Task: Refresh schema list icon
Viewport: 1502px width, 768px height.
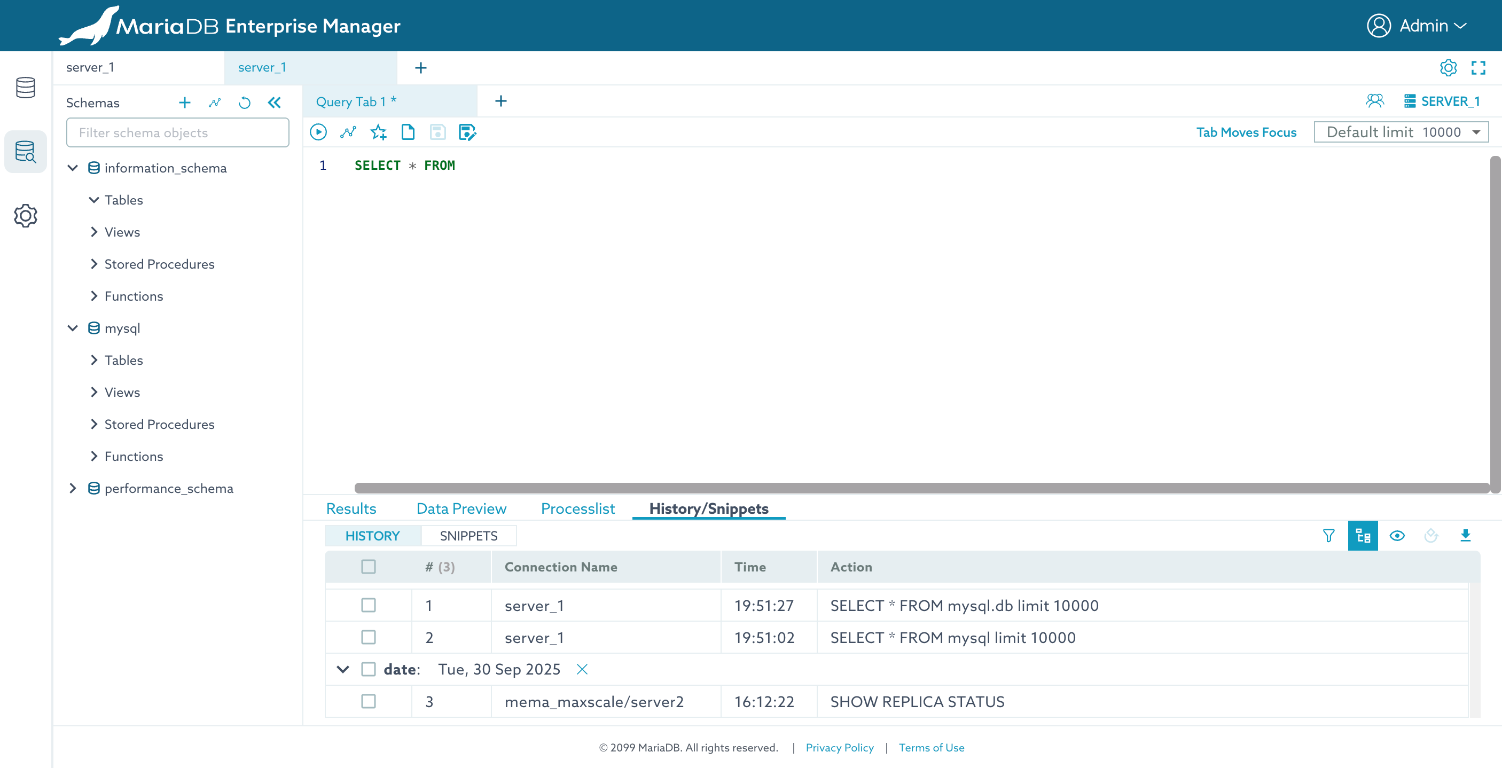Action: coord(244,103)
